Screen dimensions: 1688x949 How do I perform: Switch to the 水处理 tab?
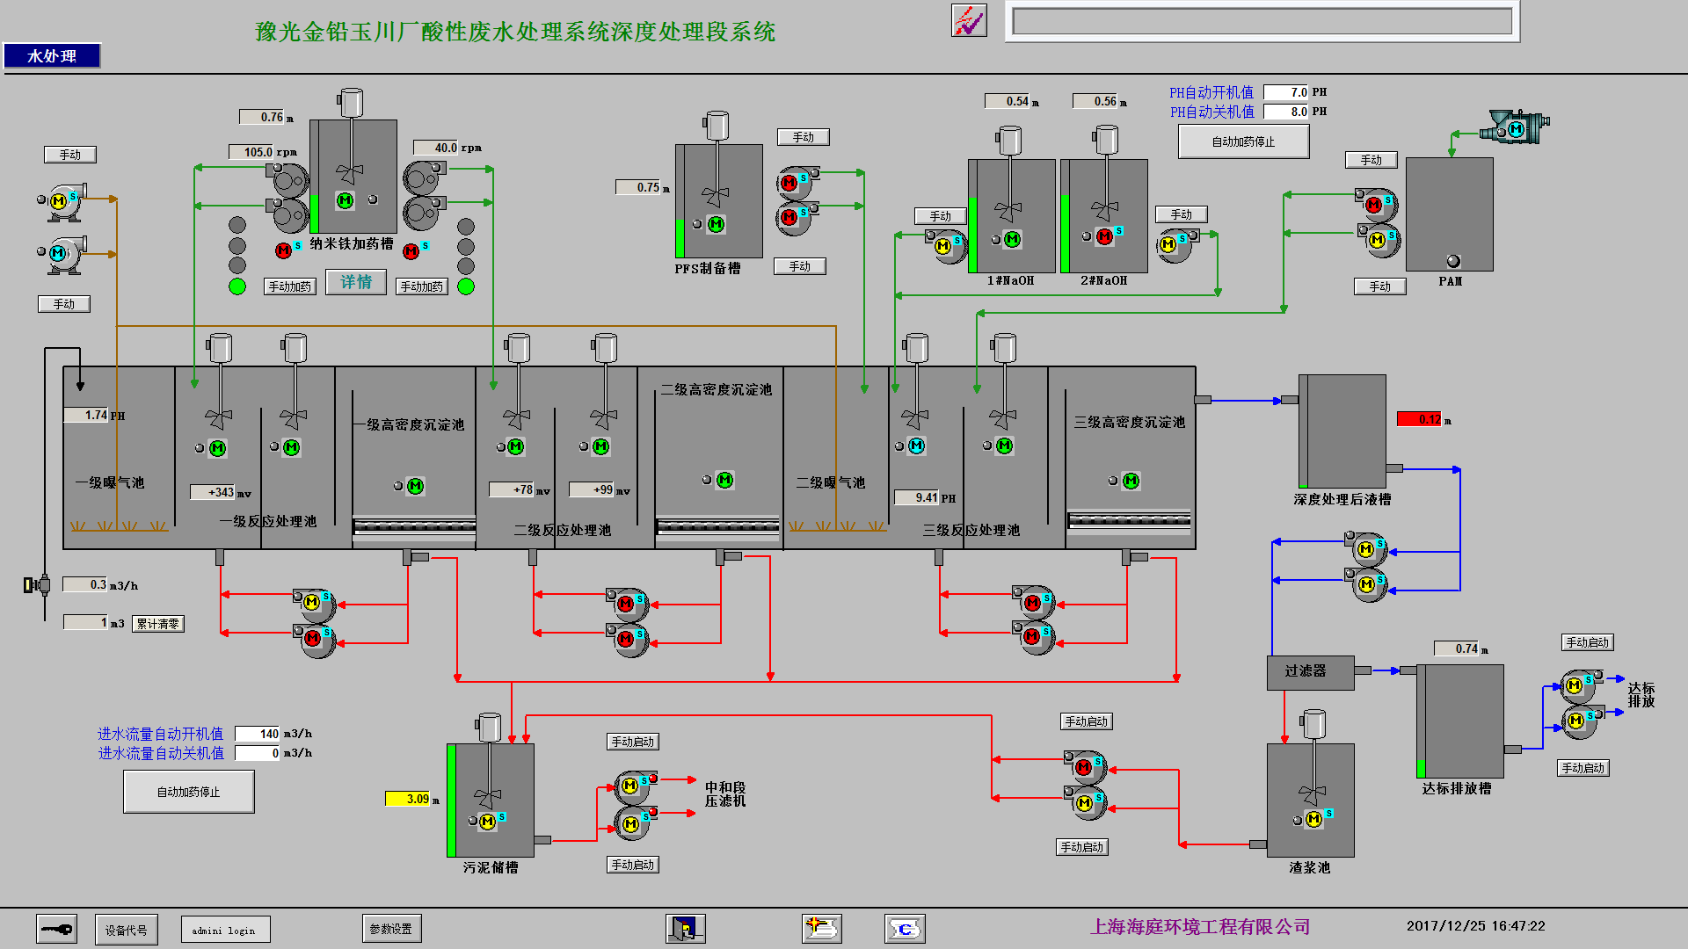pos(52,56)
